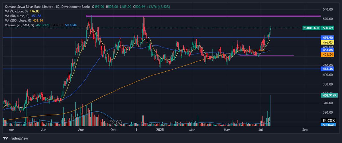Click the KSBBL-ADJ symbol price label
The height and width of the screenshot is (143, 342).
coord(311,28)
